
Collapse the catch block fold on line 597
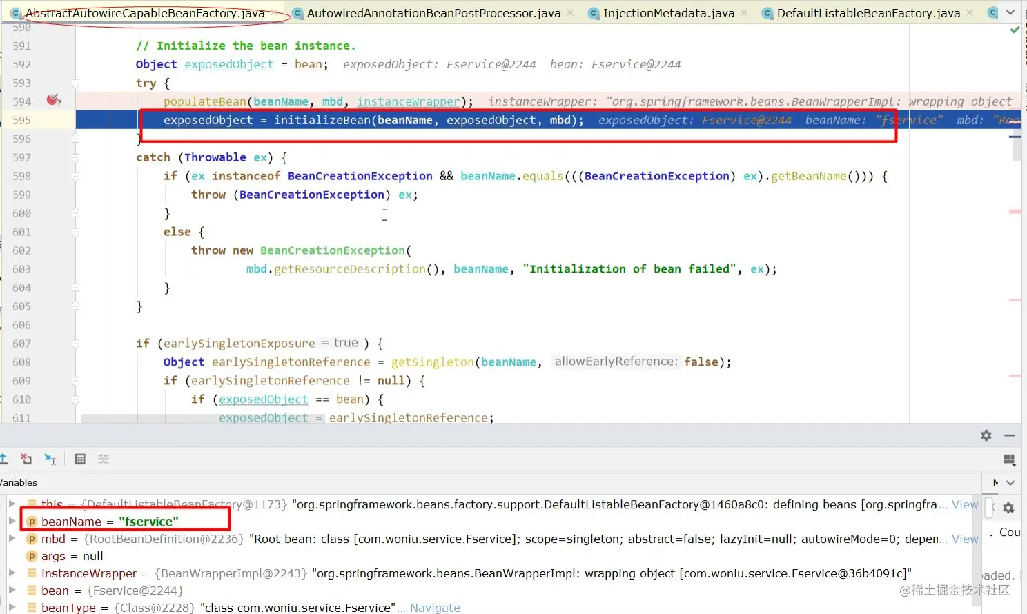click(75, 157)
